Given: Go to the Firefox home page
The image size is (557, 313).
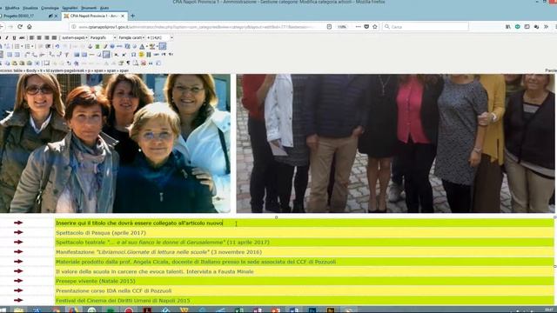Looking at the screenshot, I should (x=30, y=27).
